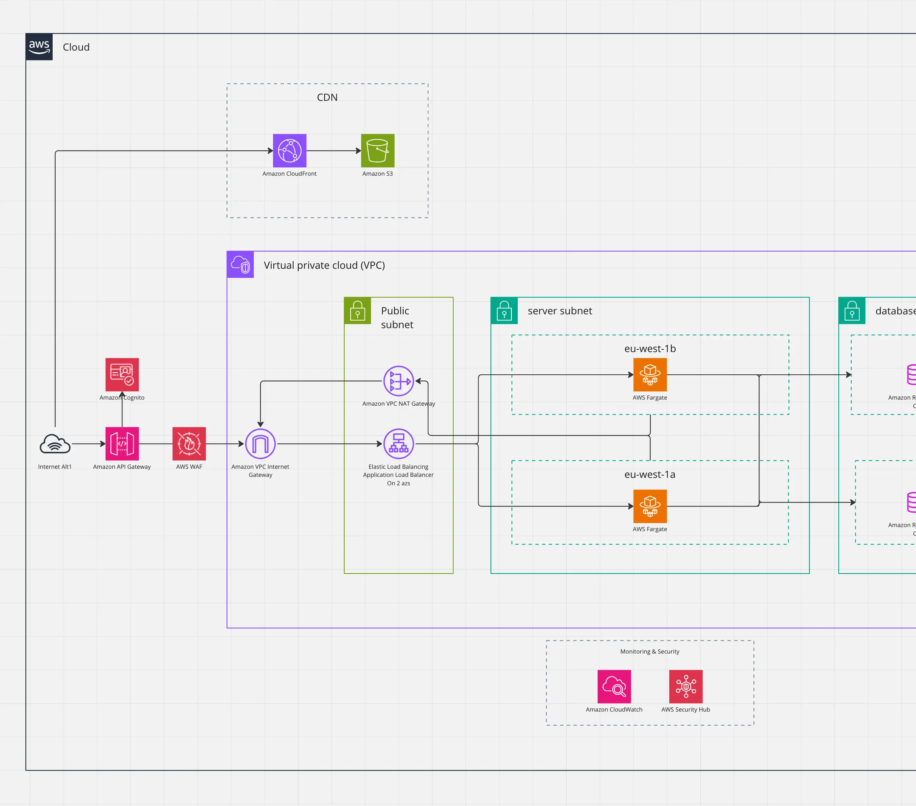Select the Amazon API Gateway icon
Image resolution: width=916 pixels, height=806 pixels.
tap(122, 443)
